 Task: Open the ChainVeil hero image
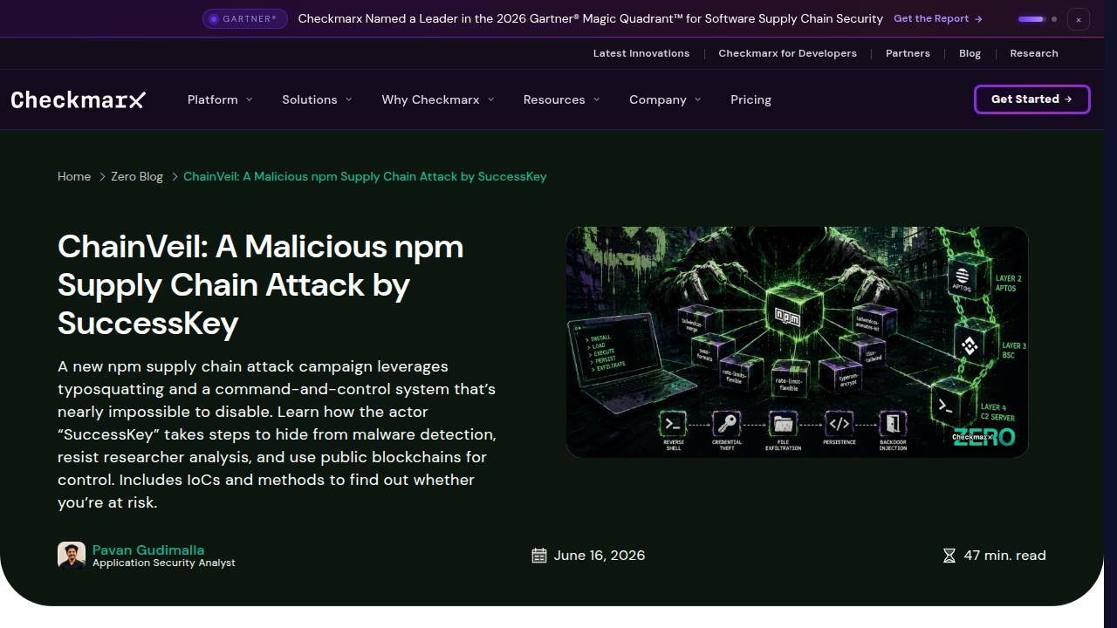[x=798, y=342]
